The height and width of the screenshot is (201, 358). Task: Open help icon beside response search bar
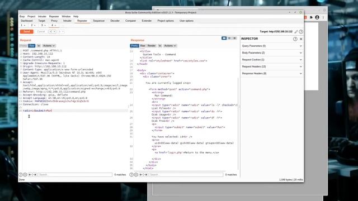[131, 175]
